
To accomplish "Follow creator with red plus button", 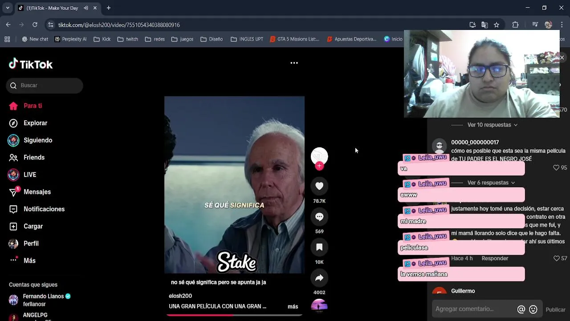I will pos(319,166).
